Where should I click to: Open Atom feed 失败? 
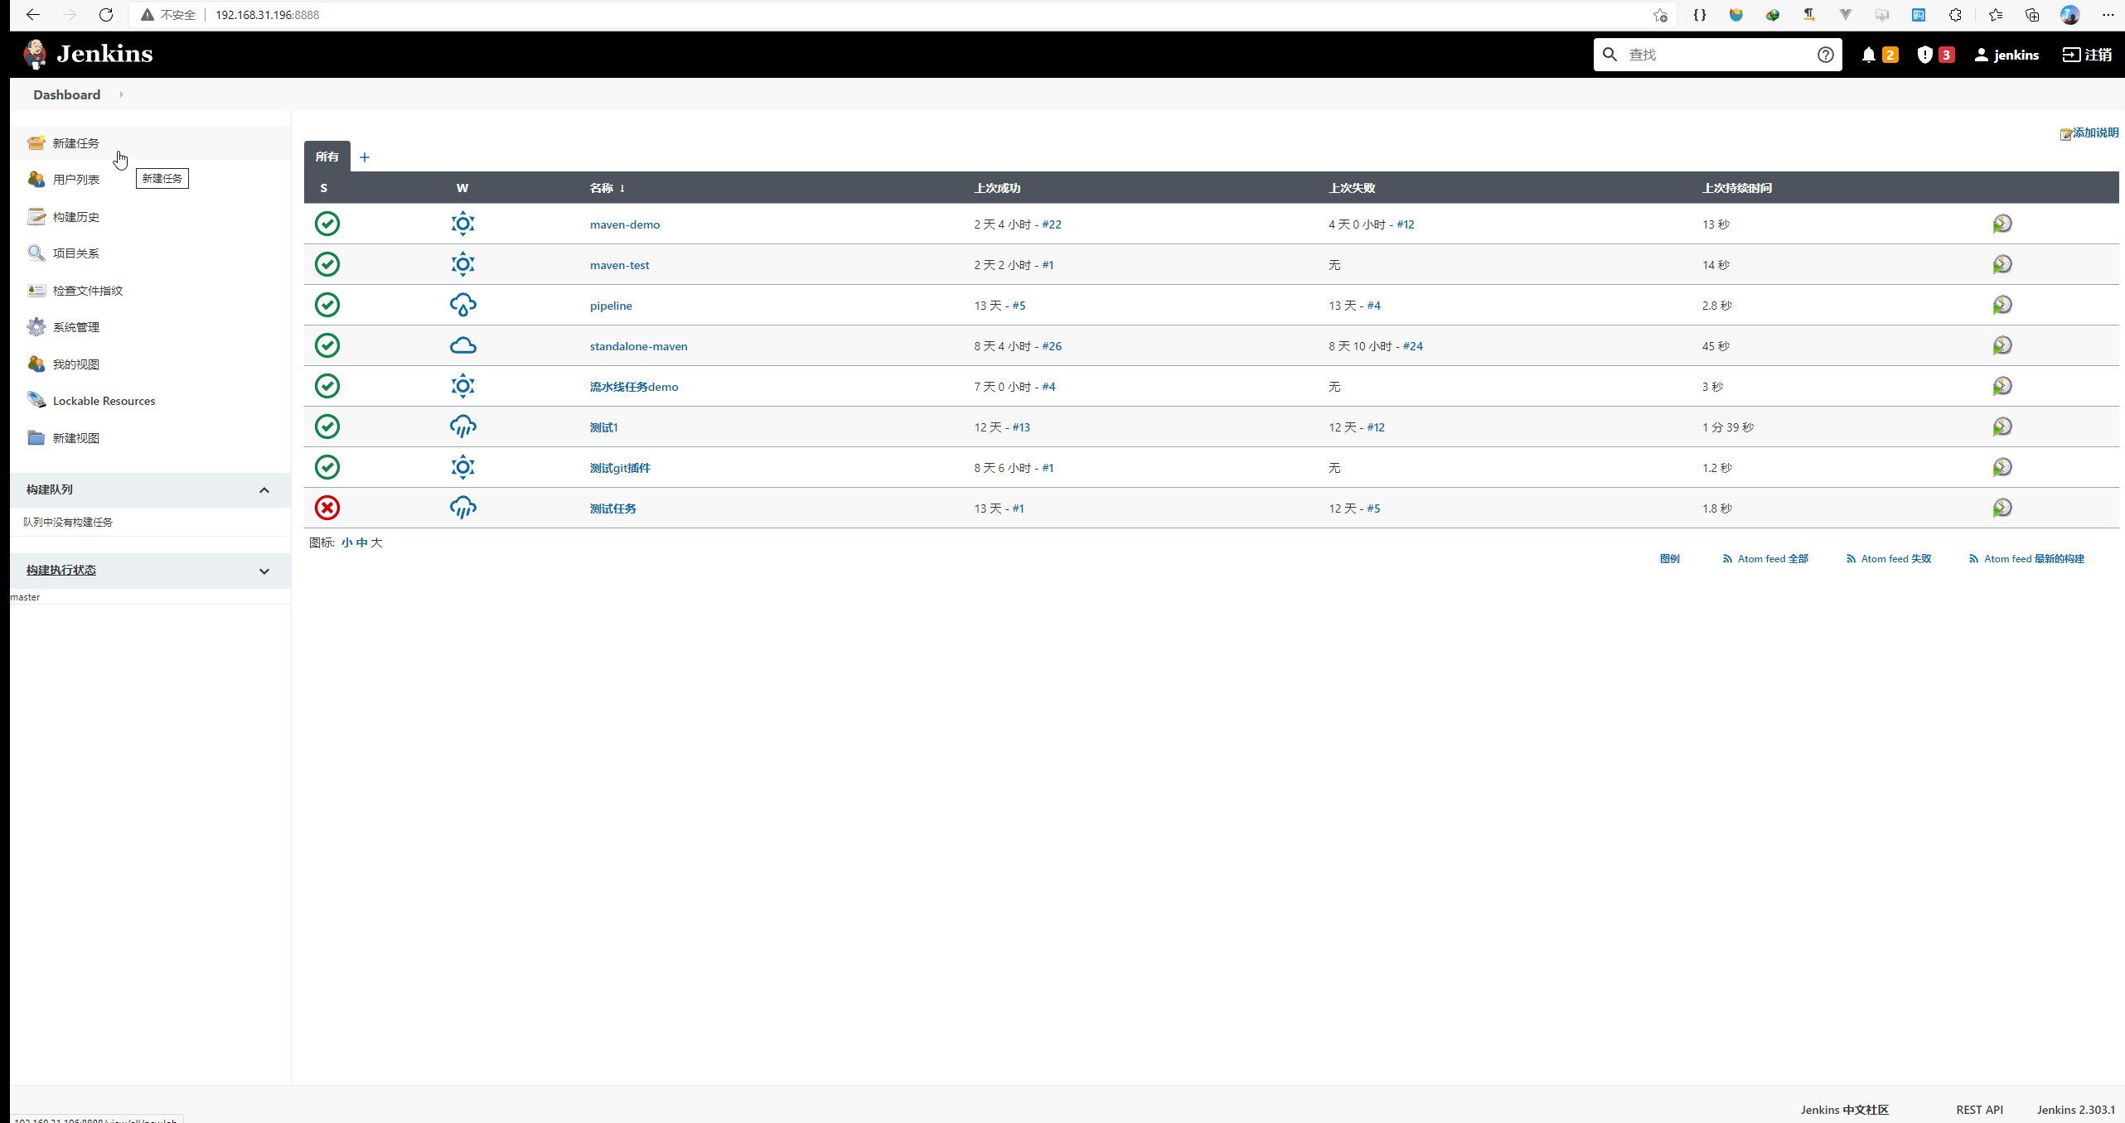[1889, 559]
